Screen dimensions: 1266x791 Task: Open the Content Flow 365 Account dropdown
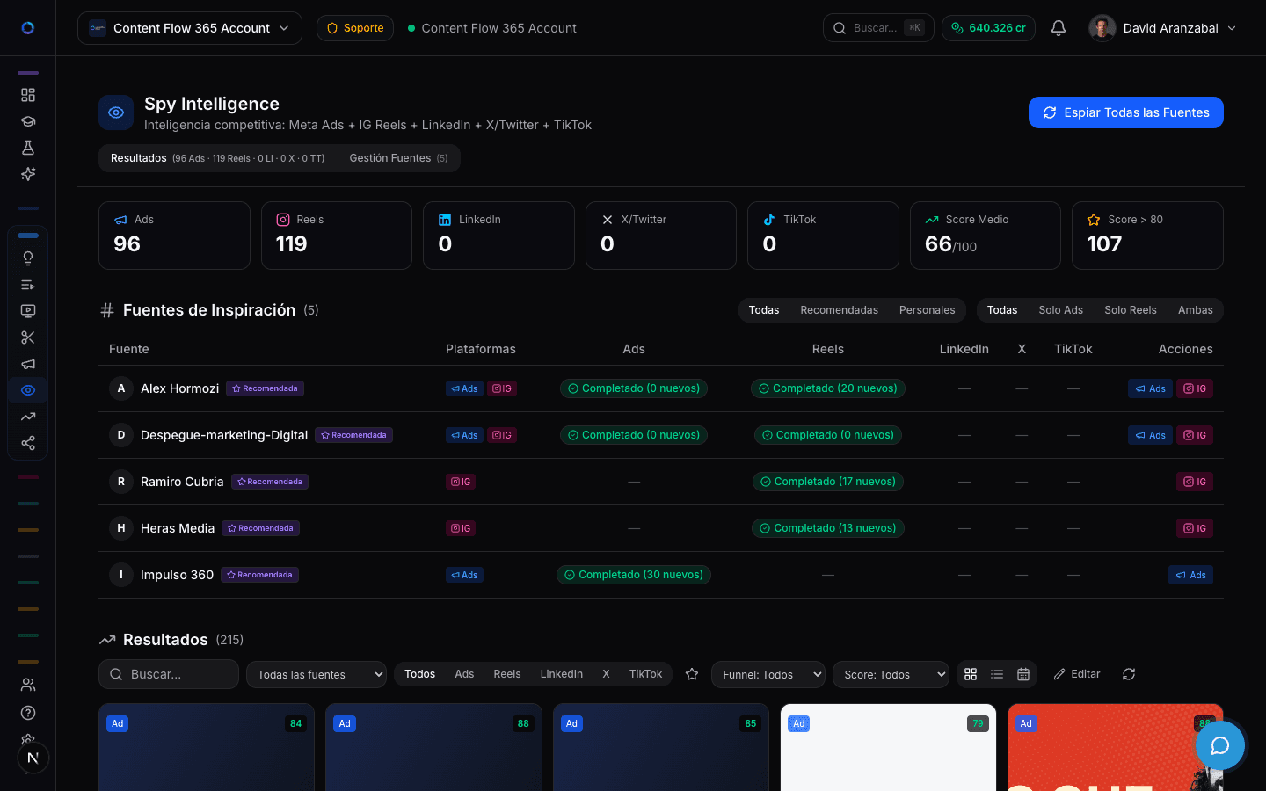click(x=190, y=28)
